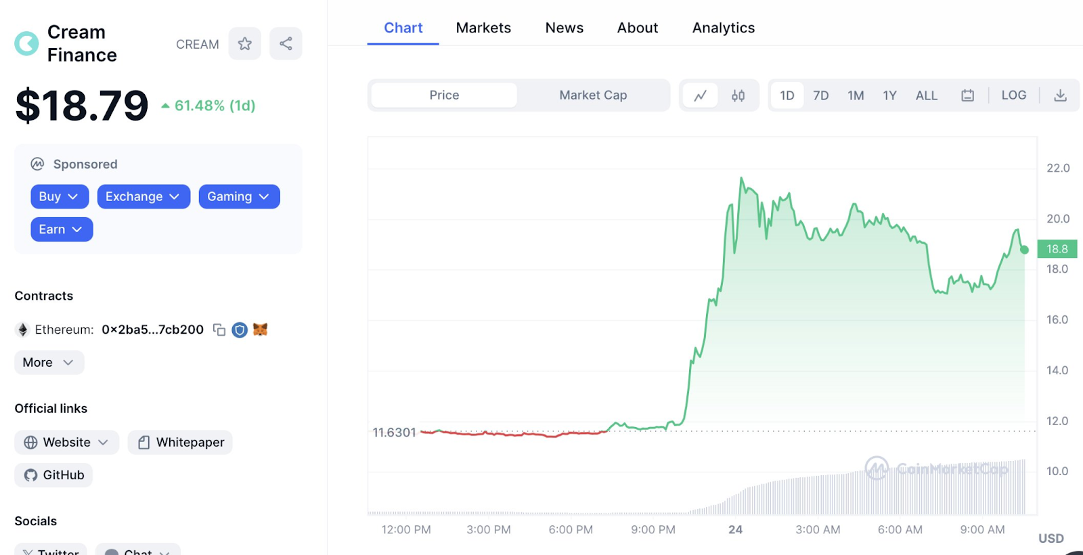This screenshot has width=1083, height=555.
Task: Select the line chart view icon
Action: coord(701,95)
